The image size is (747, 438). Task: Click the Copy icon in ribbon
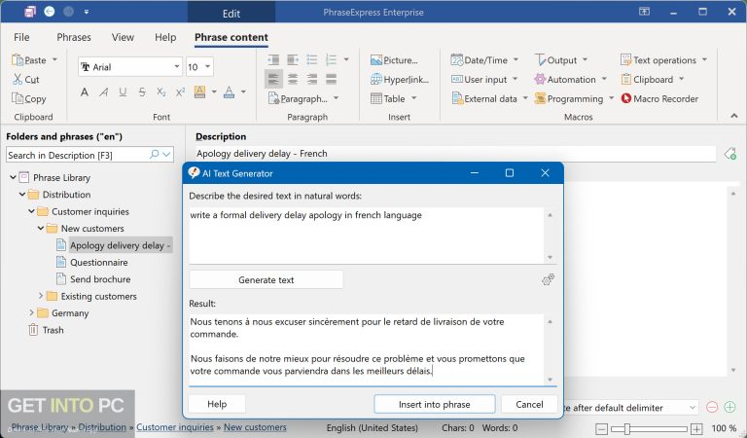(18, 98)
